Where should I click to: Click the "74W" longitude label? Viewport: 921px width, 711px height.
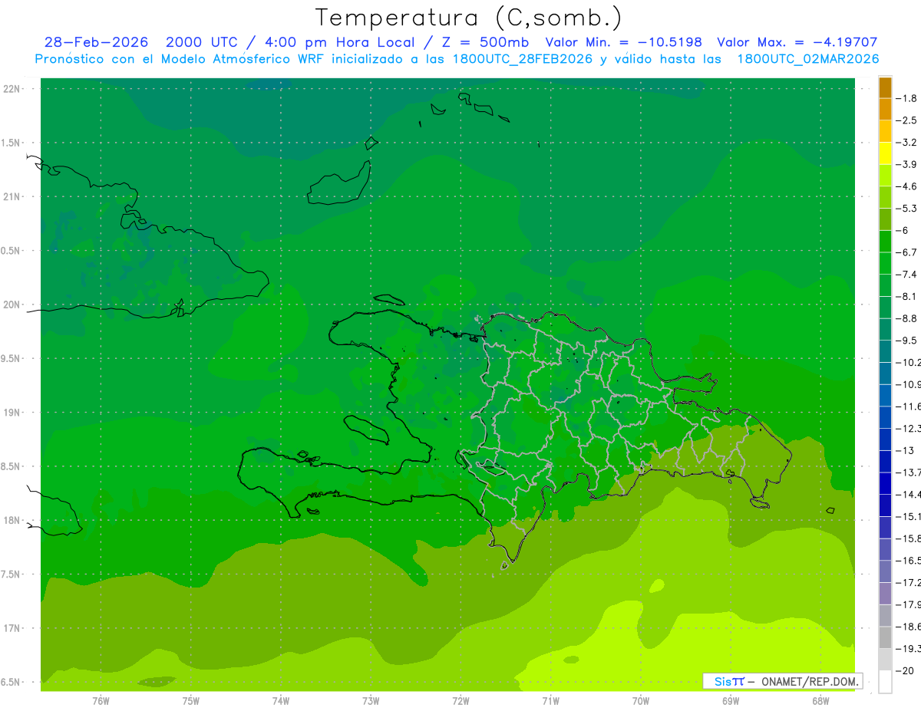[281, 701]
